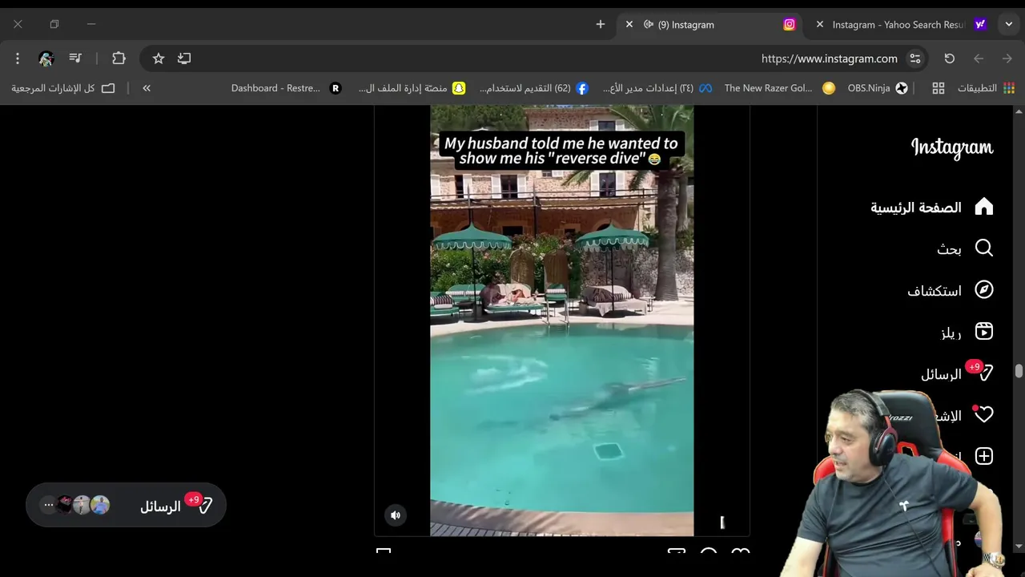The width and height of the screenshot is (1025, 577).
Task: Open floating الرسائل messages pill
Action: click(x=126, y=505)
